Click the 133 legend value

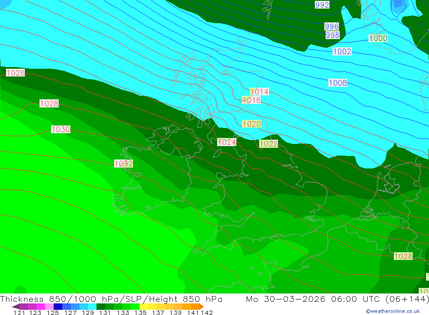(x=123, y=313)
